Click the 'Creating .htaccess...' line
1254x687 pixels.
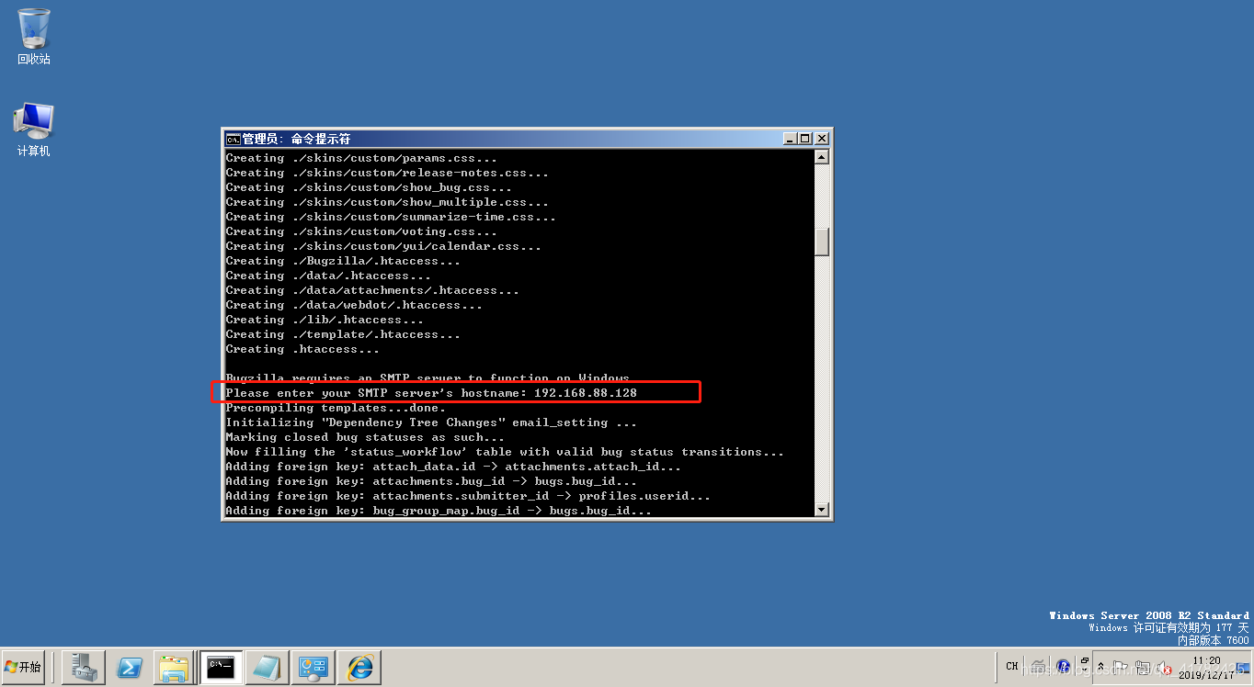302,349
